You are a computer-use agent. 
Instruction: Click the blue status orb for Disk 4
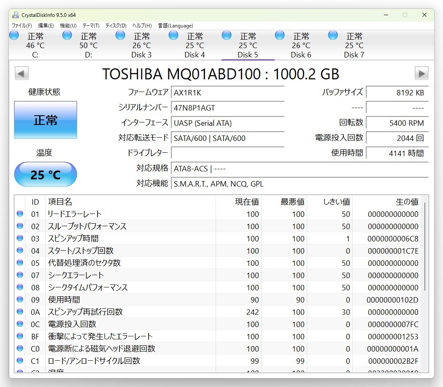pyautogui.click(x=173, y=35)
